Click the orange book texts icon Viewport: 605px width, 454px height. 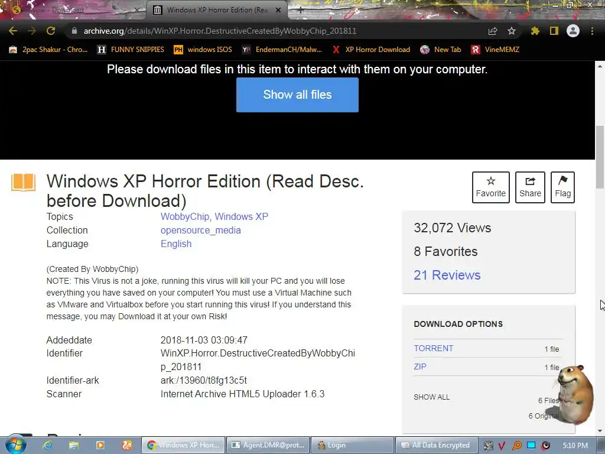[x=23, y=182]
